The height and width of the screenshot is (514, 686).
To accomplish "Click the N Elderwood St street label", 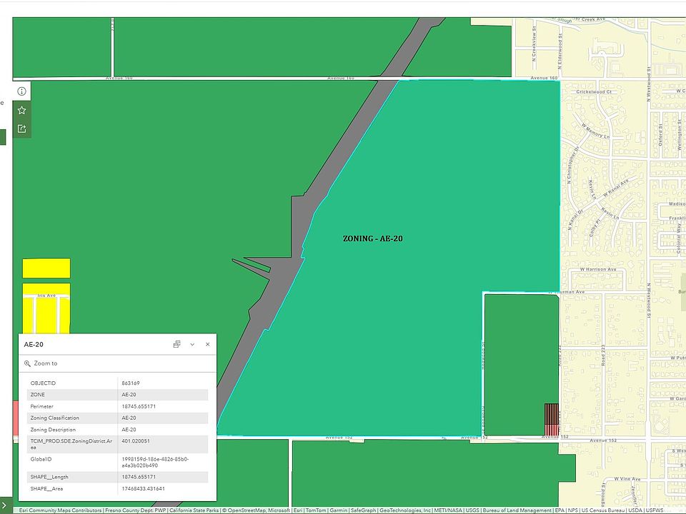I will 560,51.
